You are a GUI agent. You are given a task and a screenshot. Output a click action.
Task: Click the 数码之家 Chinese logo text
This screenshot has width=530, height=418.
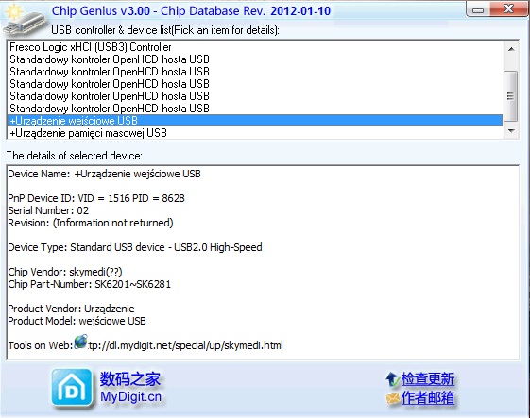(130, 378)
